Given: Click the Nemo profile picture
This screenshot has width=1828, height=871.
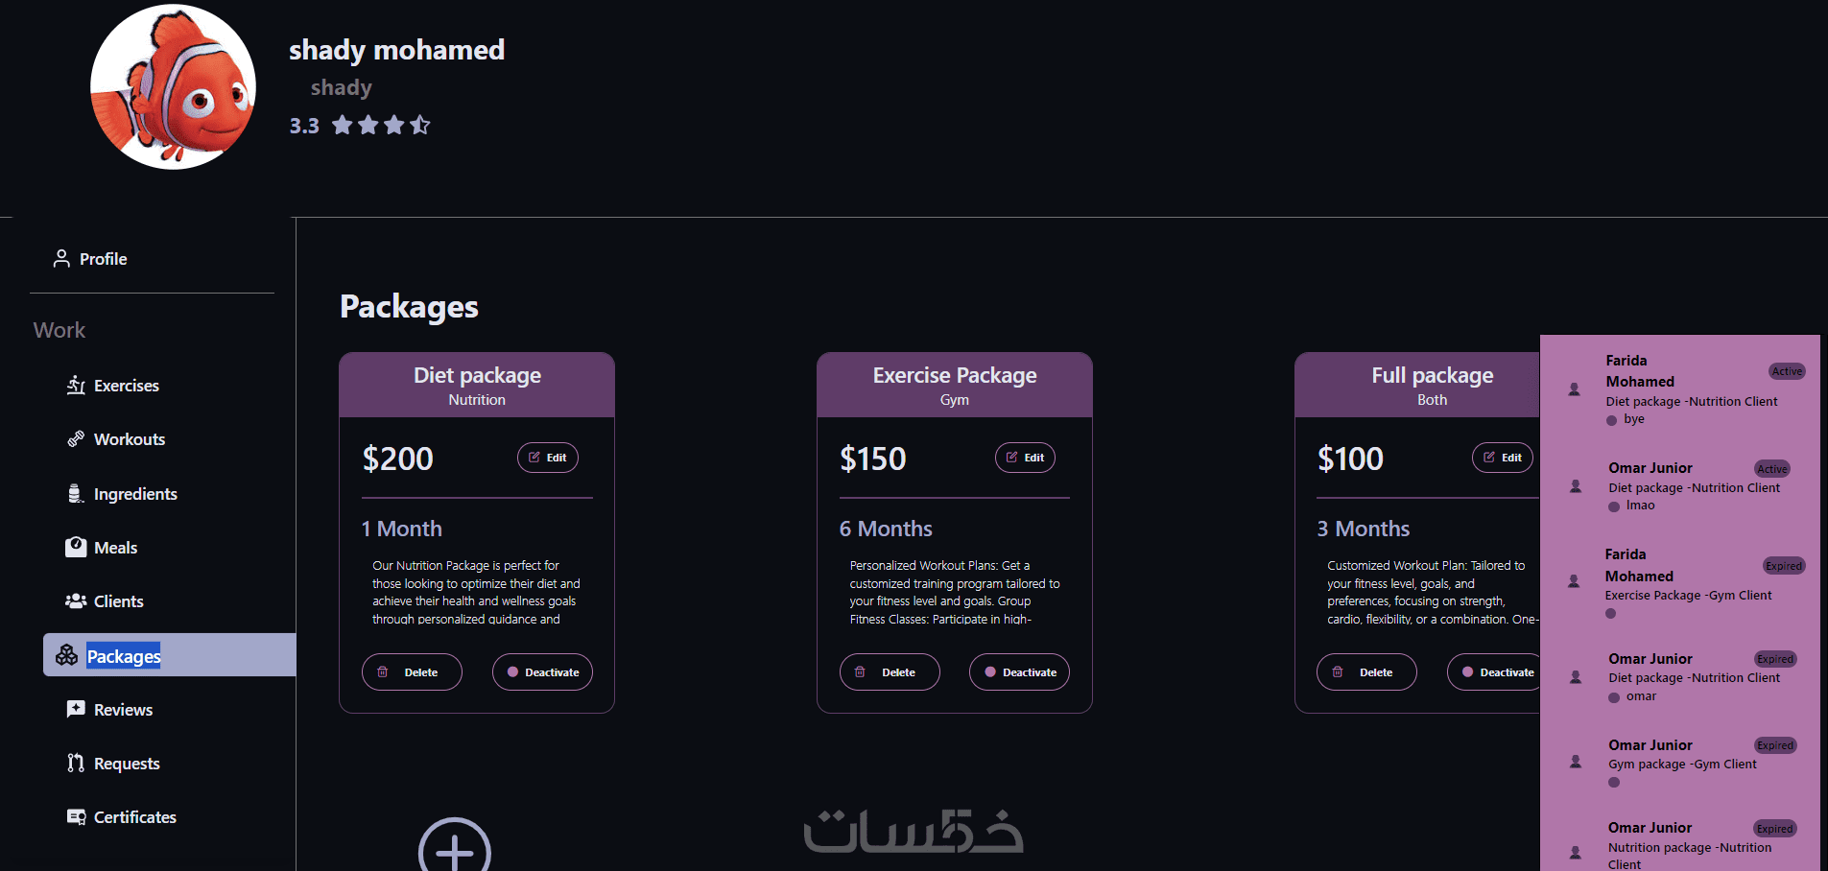Looking at the screenshot, I should [x=174, y=87].
